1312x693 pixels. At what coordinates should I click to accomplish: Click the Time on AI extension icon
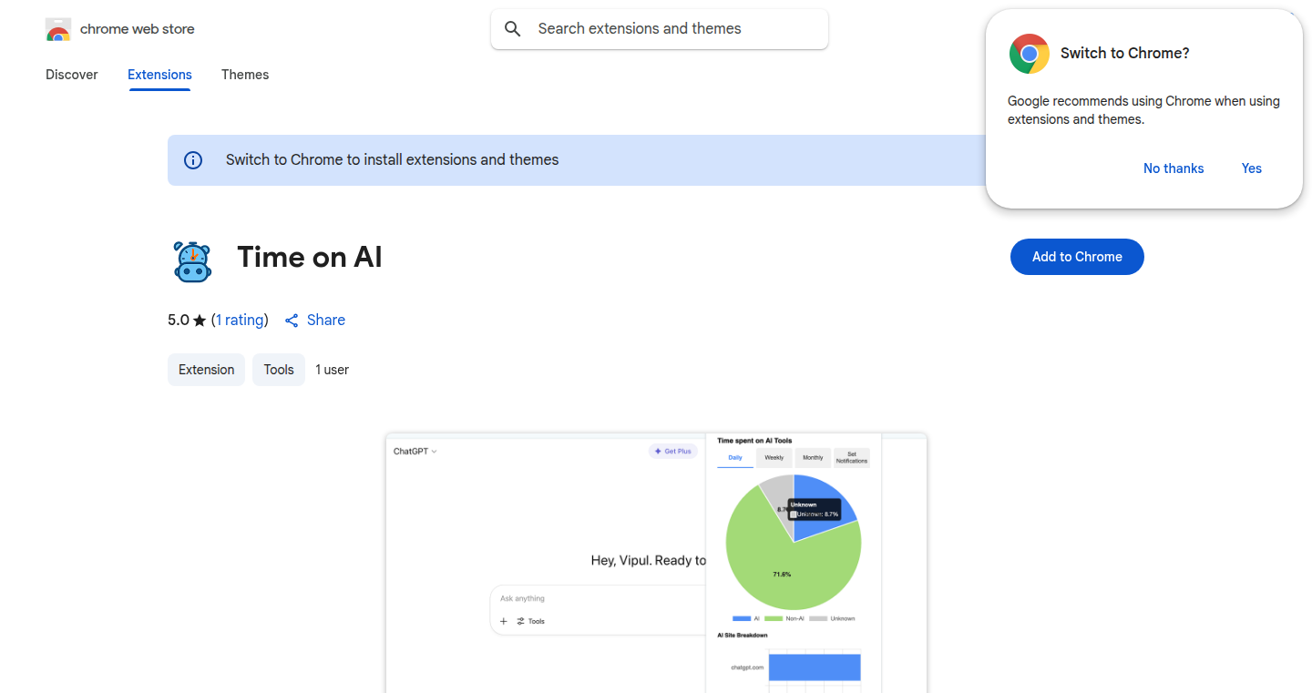click(x=192, y=261)
